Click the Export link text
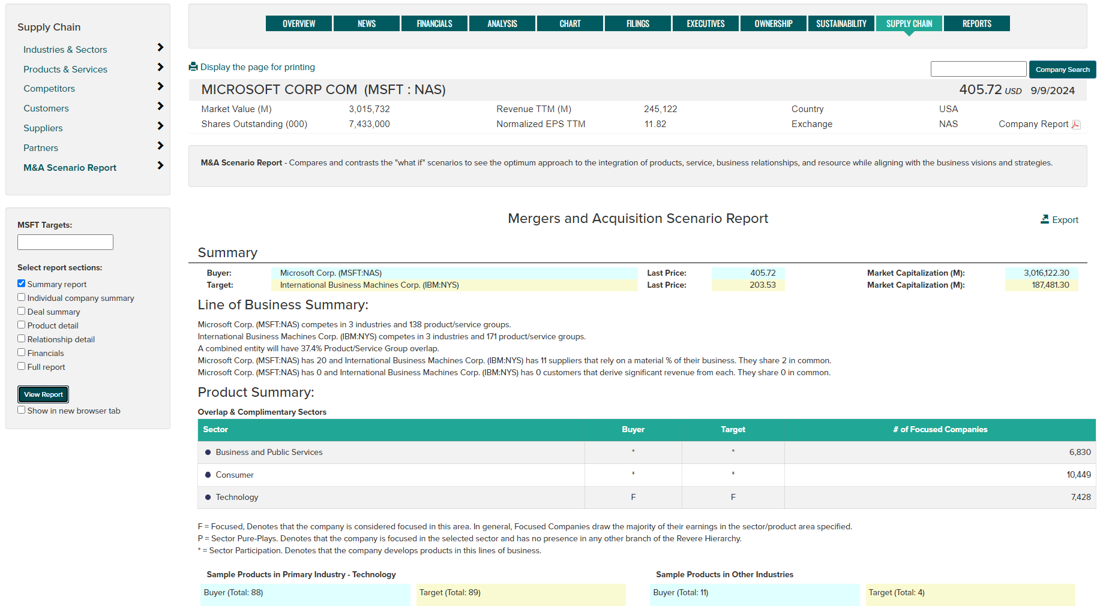Viewport: 1118px width, 606px height. (x=1065, y=220)
